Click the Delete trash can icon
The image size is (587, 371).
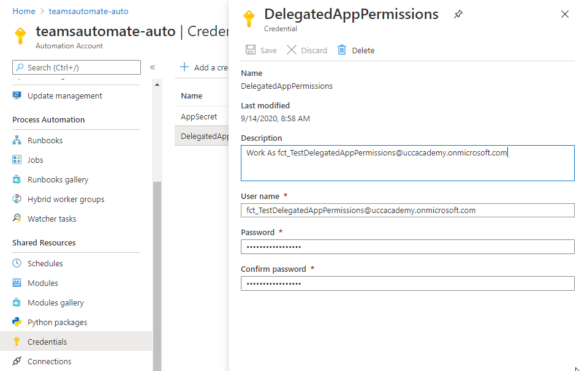pos(342,50)
